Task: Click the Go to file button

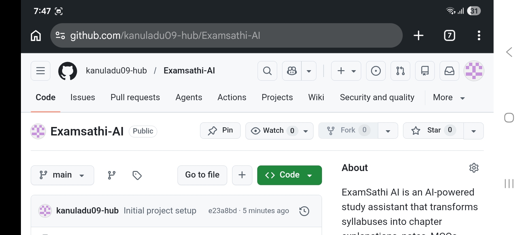Action: click(202, 175)
